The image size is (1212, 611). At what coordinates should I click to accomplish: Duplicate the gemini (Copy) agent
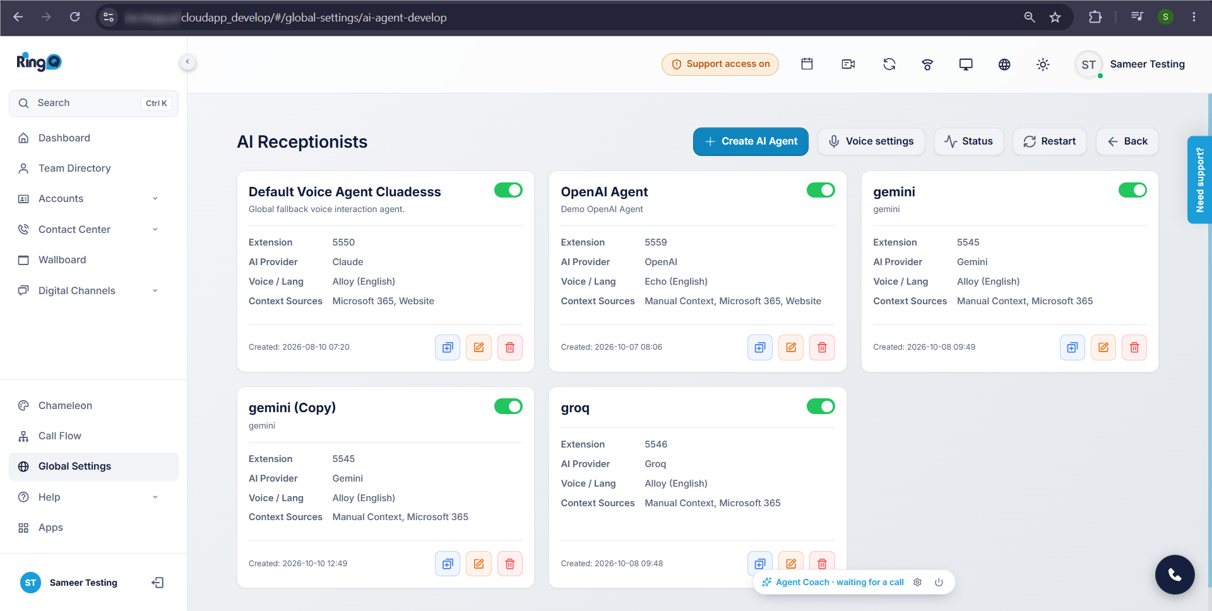pos(448,564)
